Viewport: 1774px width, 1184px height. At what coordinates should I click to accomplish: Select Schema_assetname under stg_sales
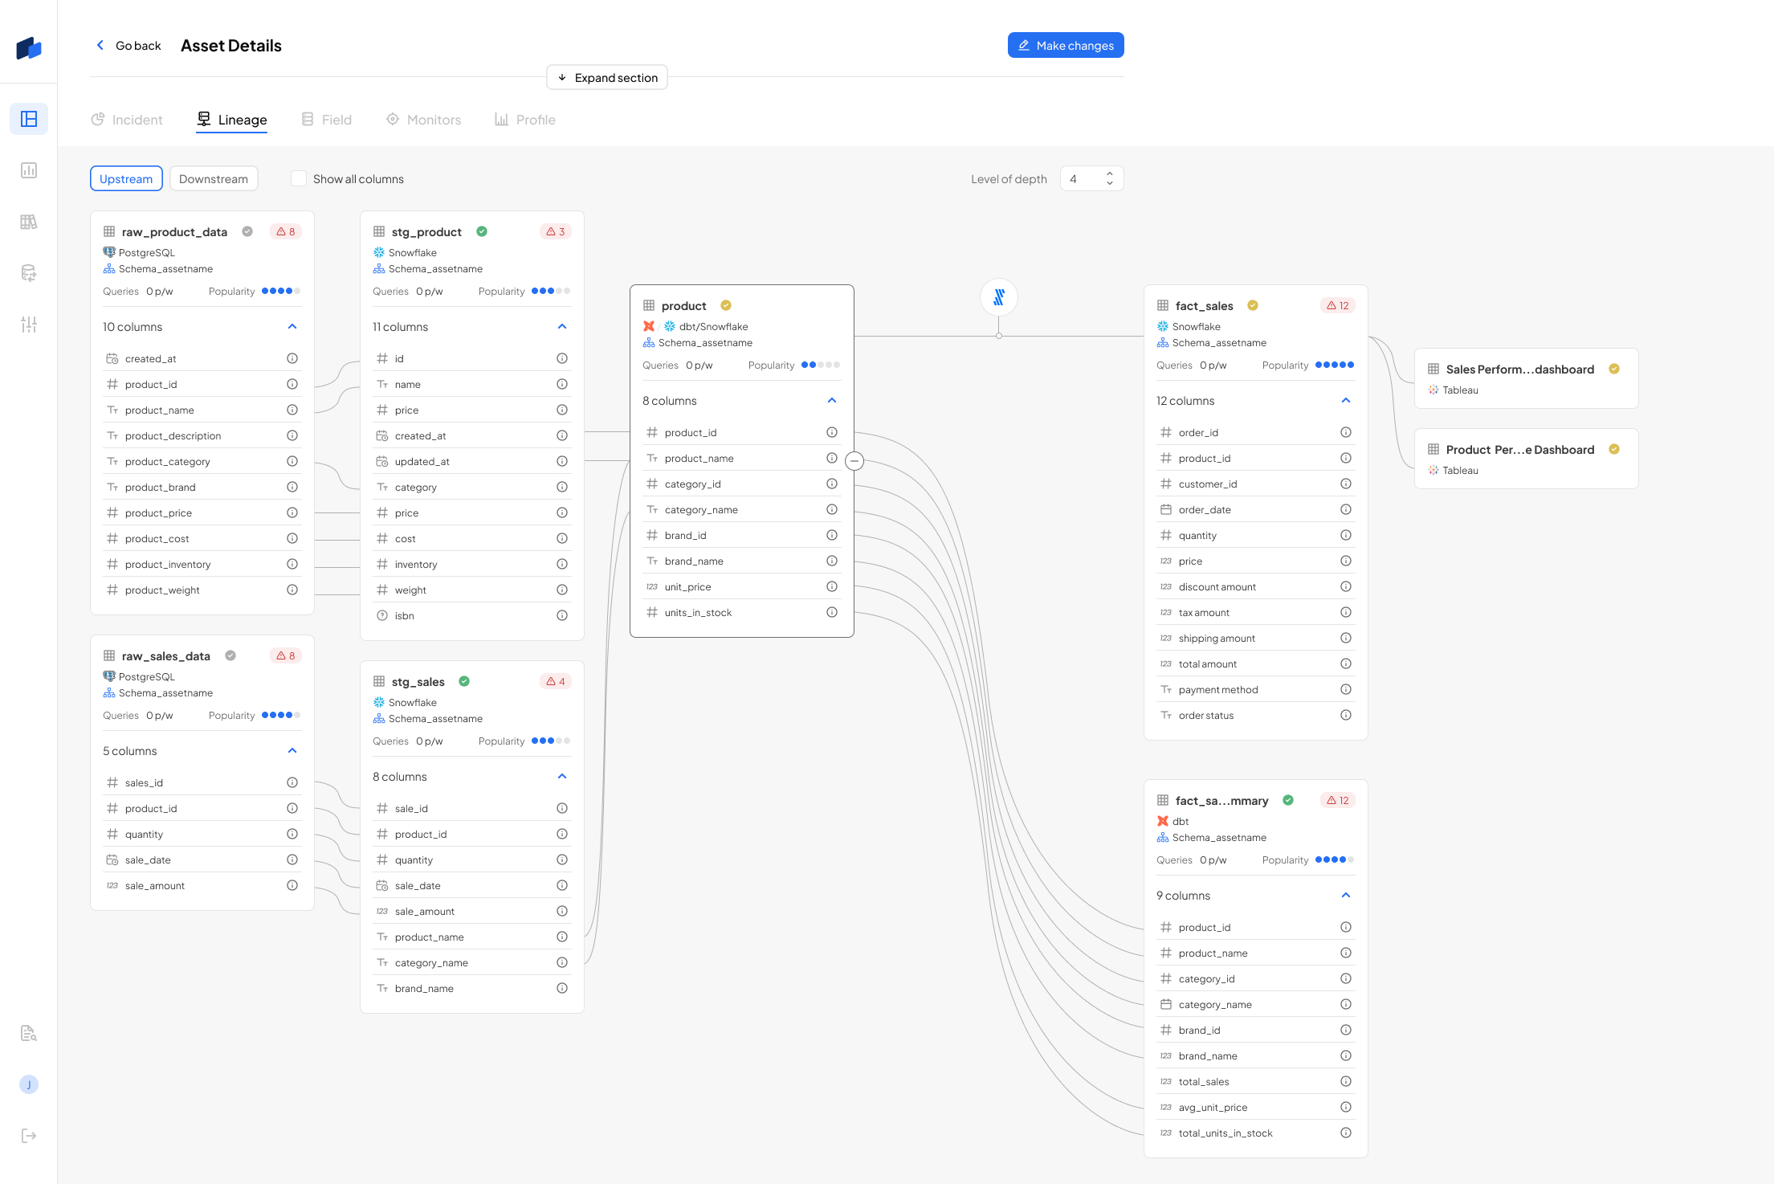pos(428,718)
